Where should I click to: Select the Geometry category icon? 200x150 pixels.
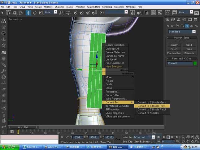pyautogui.click(x=168, y=26)
